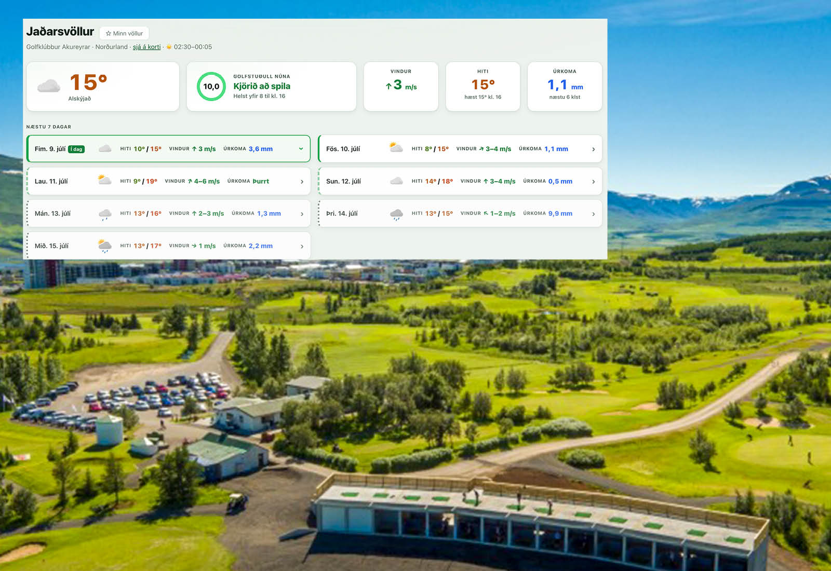Click the partly sunny icon in Fös. 10. júlí row
Screen dimensions: 831x571
396,147
